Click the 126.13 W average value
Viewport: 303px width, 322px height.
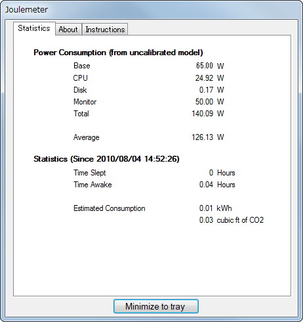[x=208, y=137]
